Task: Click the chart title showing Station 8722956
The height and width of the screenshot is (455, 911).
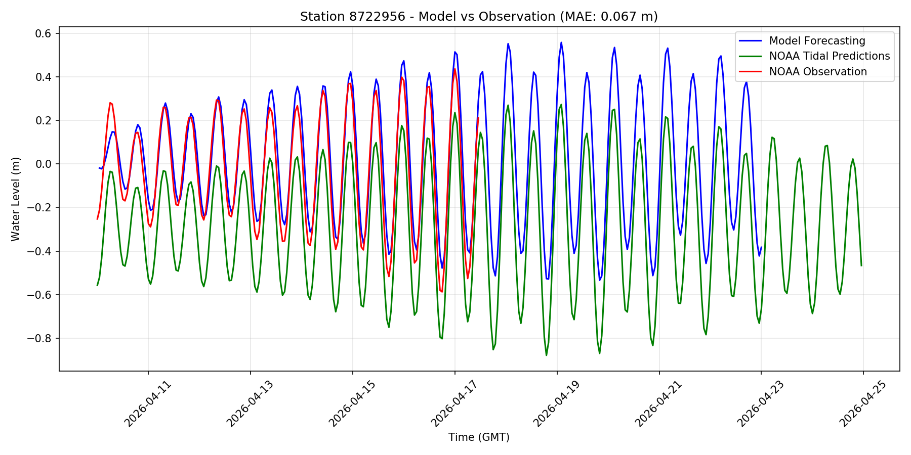Action: [x=479, y=17]
